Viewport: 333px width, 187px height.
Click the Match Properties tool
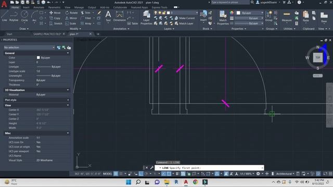coord(223,18)
